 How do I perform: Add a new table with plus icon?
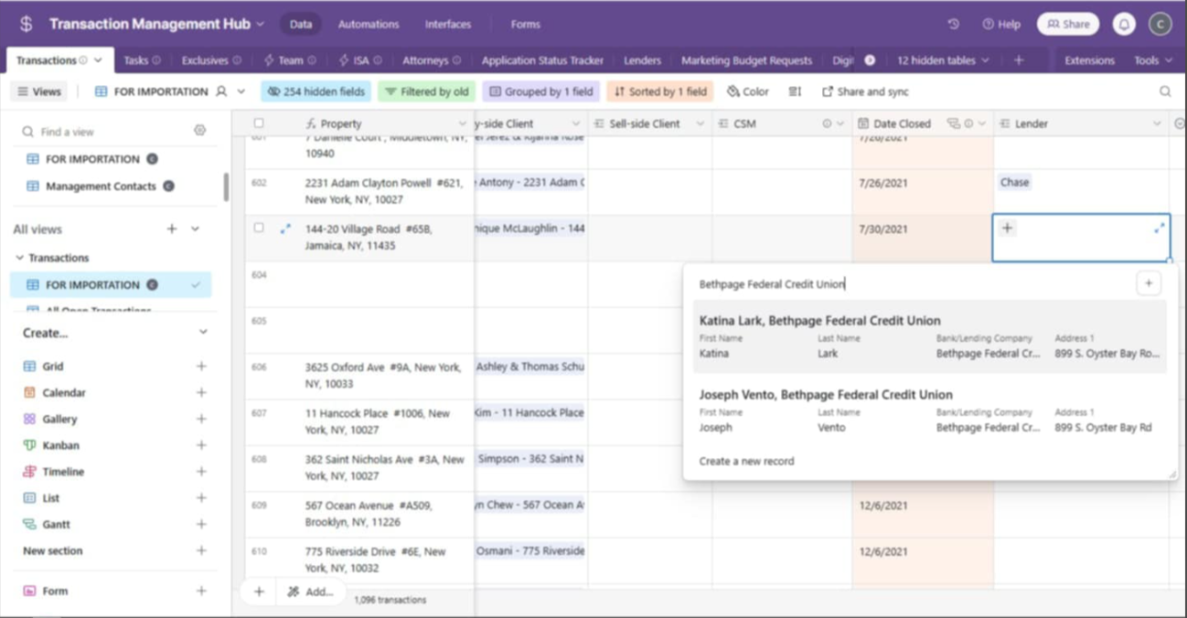1019,60
